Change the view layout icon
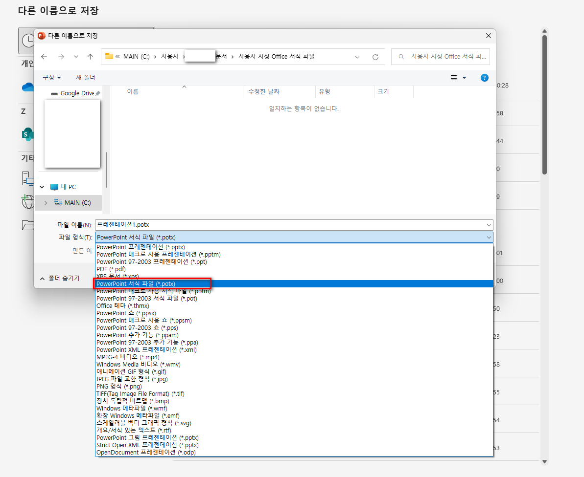The height and width of the screenshot is (477, 584). click(454, 78)
